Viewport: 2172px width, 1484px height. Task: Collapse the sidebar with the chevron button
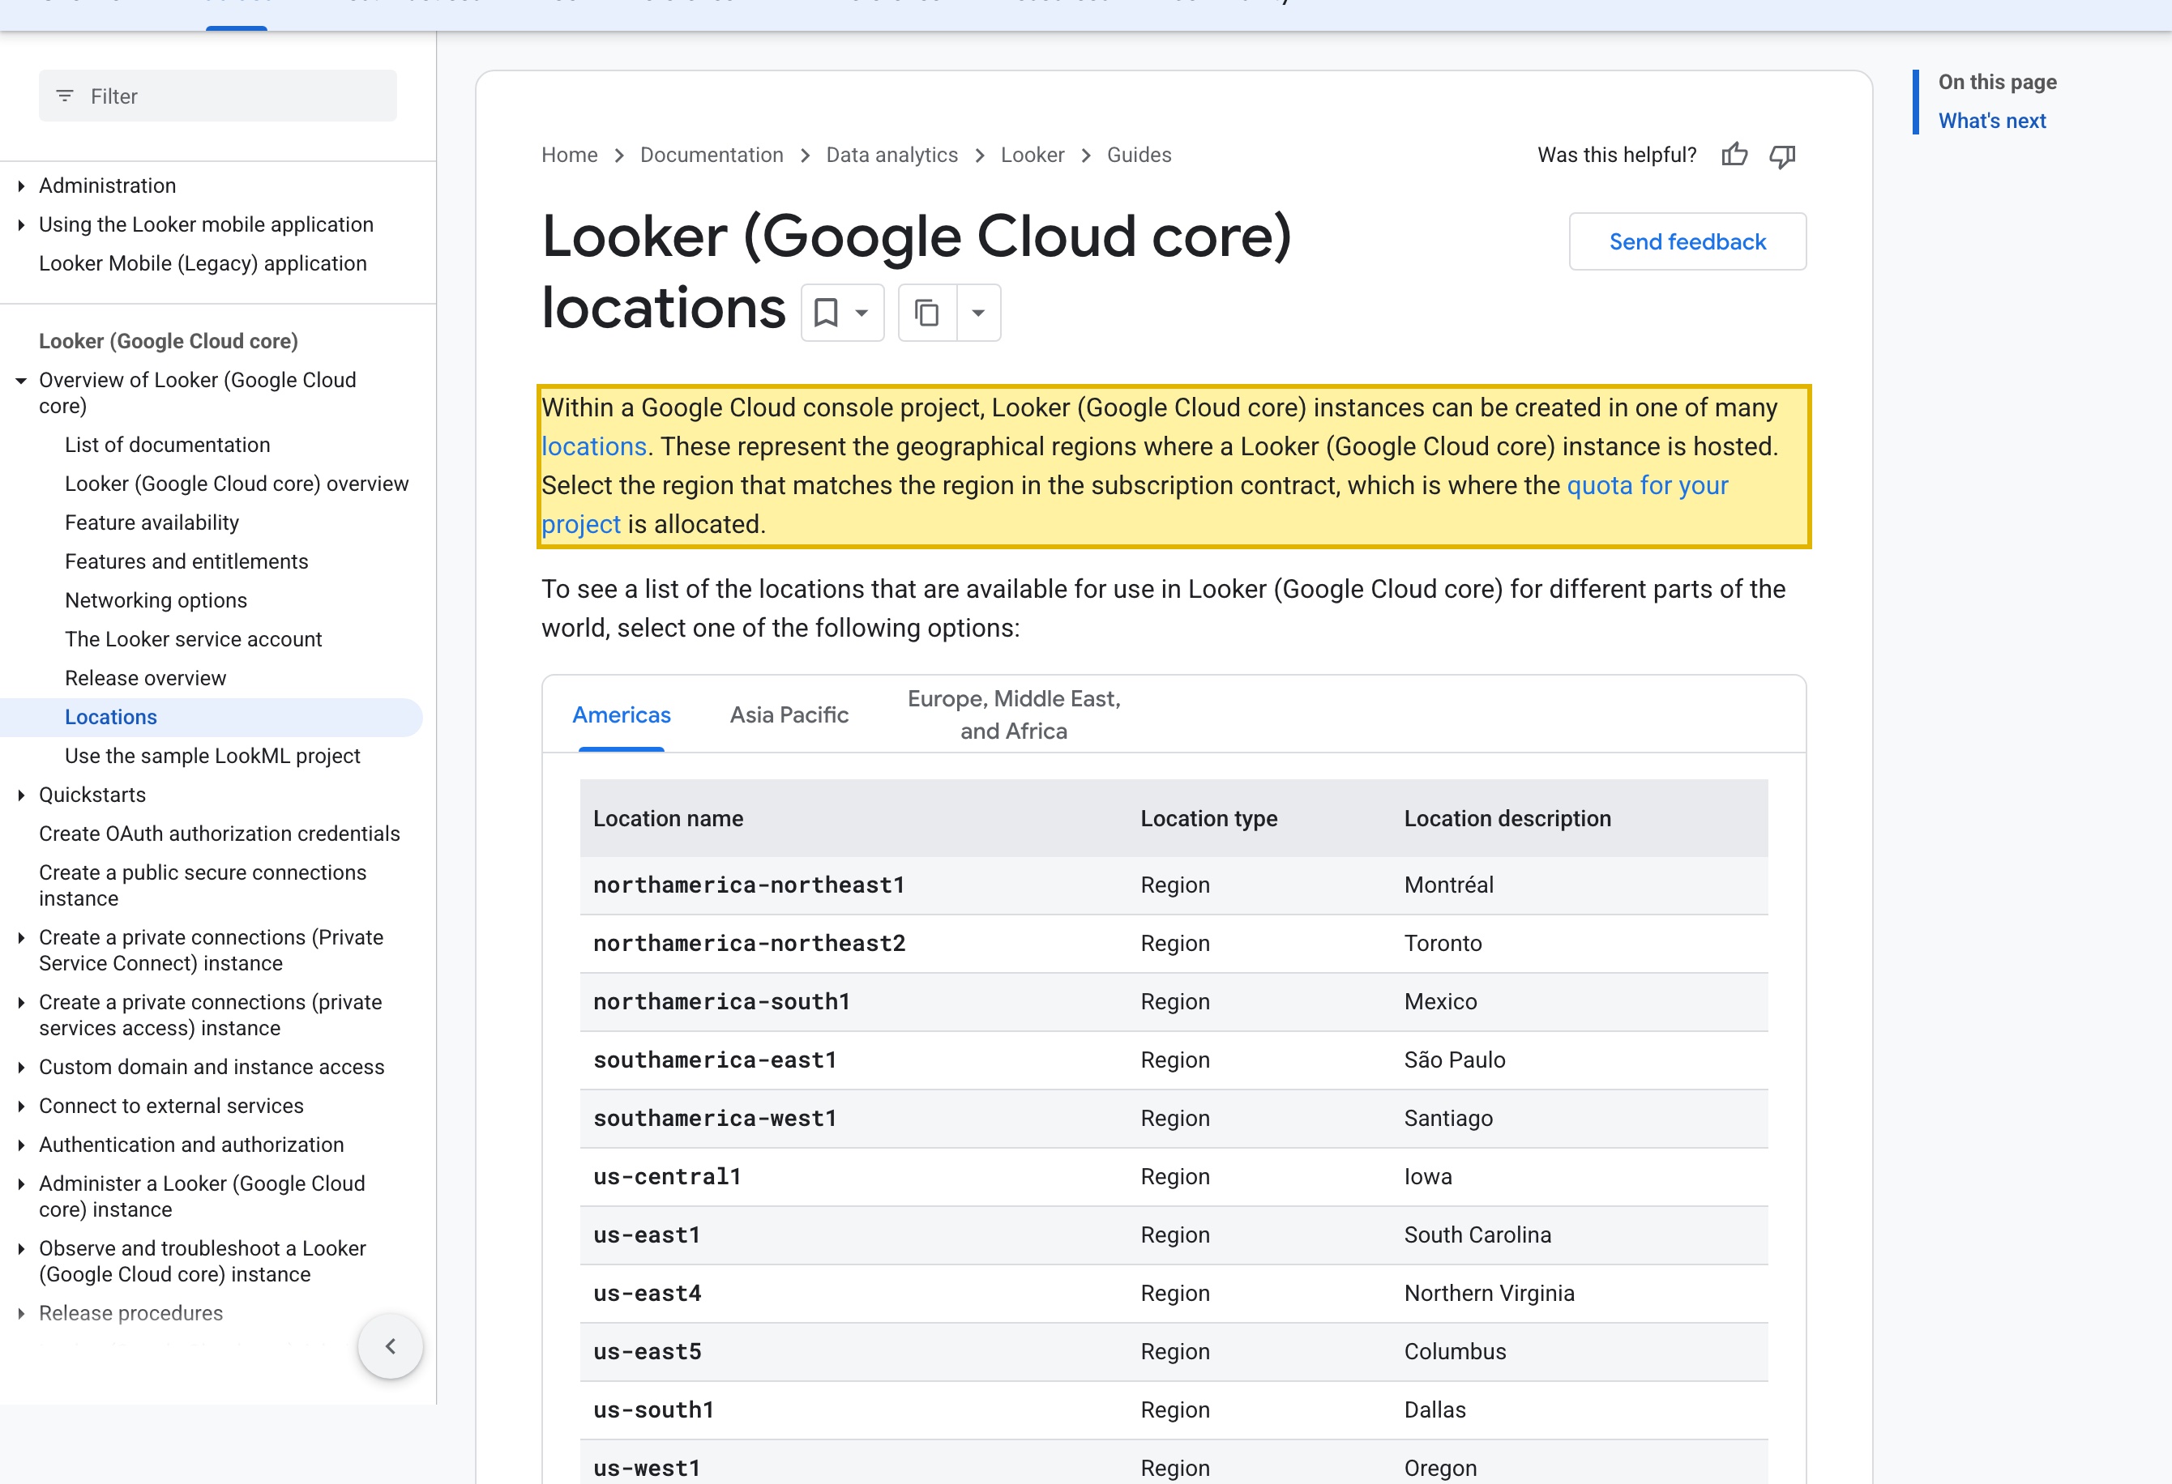pos(391,1345)
